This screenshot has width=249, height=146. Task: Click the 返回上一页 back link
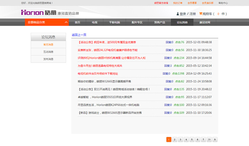79,35
